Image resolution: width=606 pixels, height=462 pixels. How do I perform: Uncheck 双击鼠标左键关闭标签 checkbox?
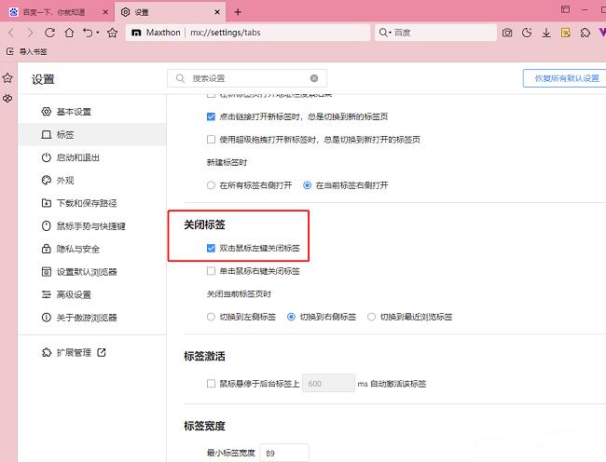tap(211, 249)
